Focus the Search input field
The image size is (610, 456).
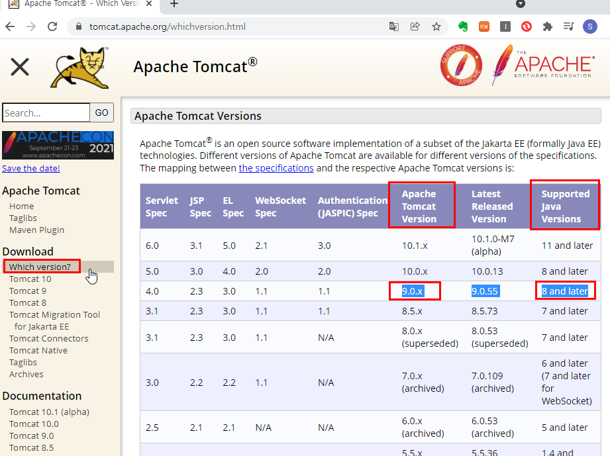point(46,113)
